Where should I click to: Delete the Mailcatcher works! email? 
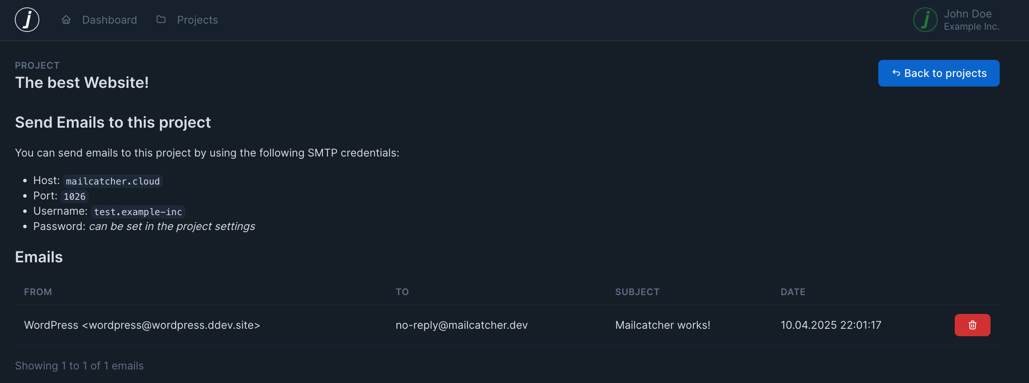[x=972, y=325]
